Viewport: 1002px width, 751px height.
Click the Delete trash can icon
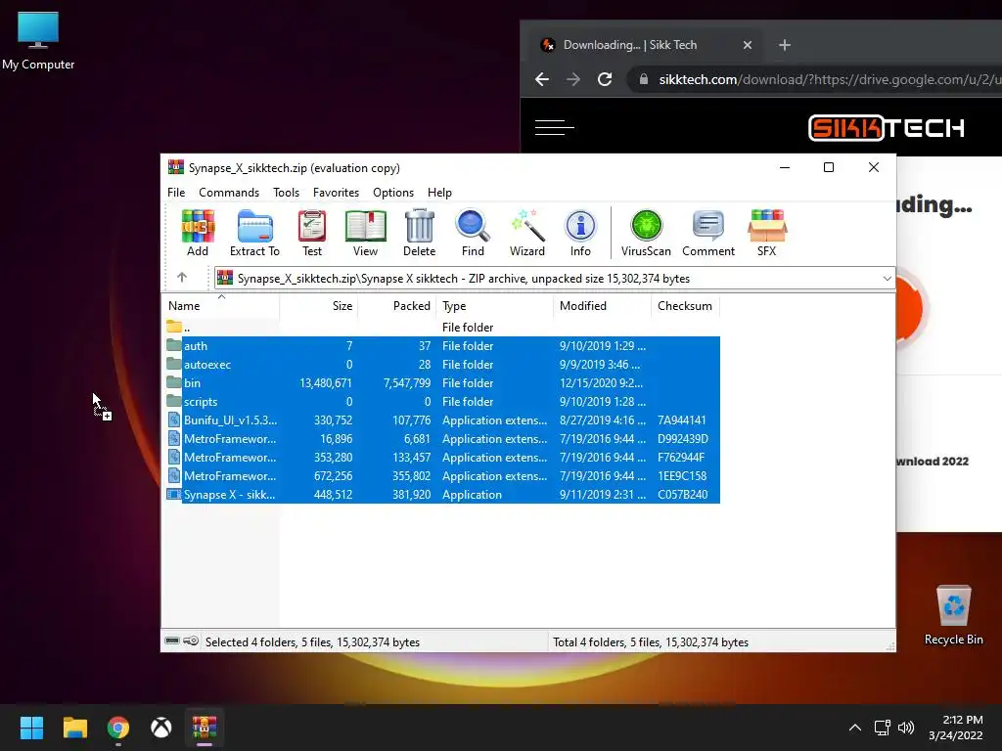click(419, 233)
